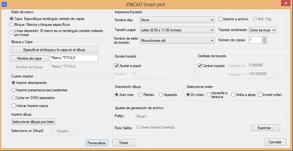
Task: Open Nombre de estilo de trazado dropdown
Action: 177,40
